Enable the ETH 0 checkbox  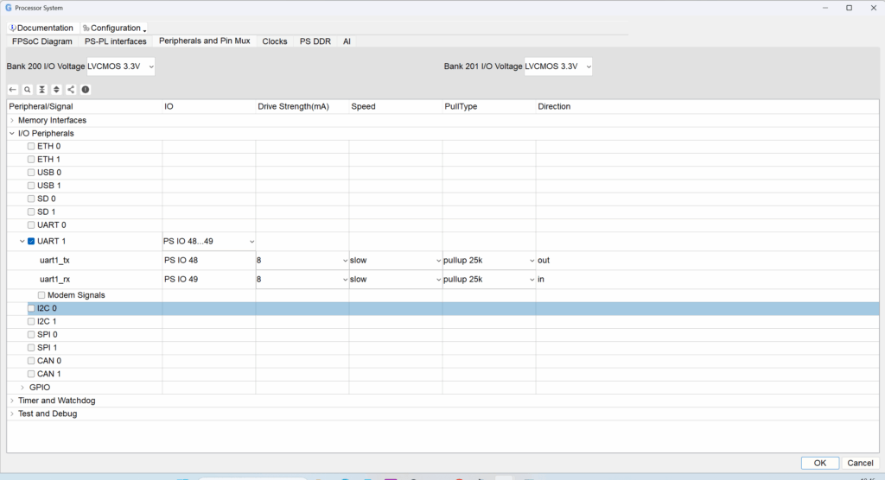31,146
